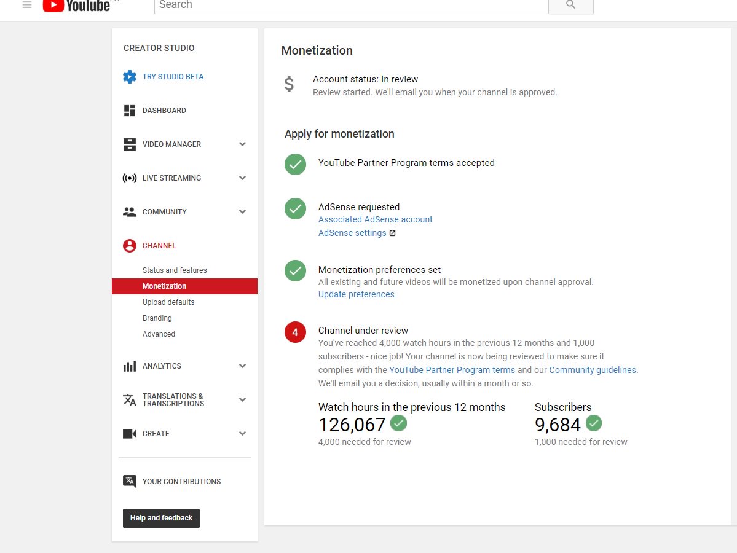
Task: Click green check beside Monetization preferences set
Action: click(295, 270)
